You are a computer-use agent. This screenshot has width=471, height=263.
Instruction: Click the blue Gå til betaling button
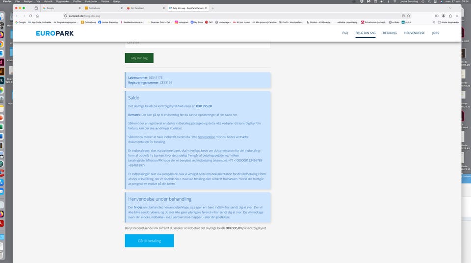coord(149,241)
